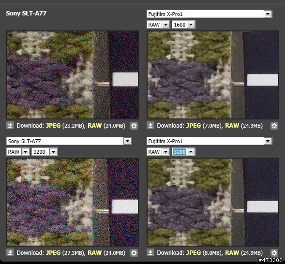Open highlighted ISO 3200 dropdown for Fujifilm
This screenshot has width=285, height=264.
tap(183, 152)
